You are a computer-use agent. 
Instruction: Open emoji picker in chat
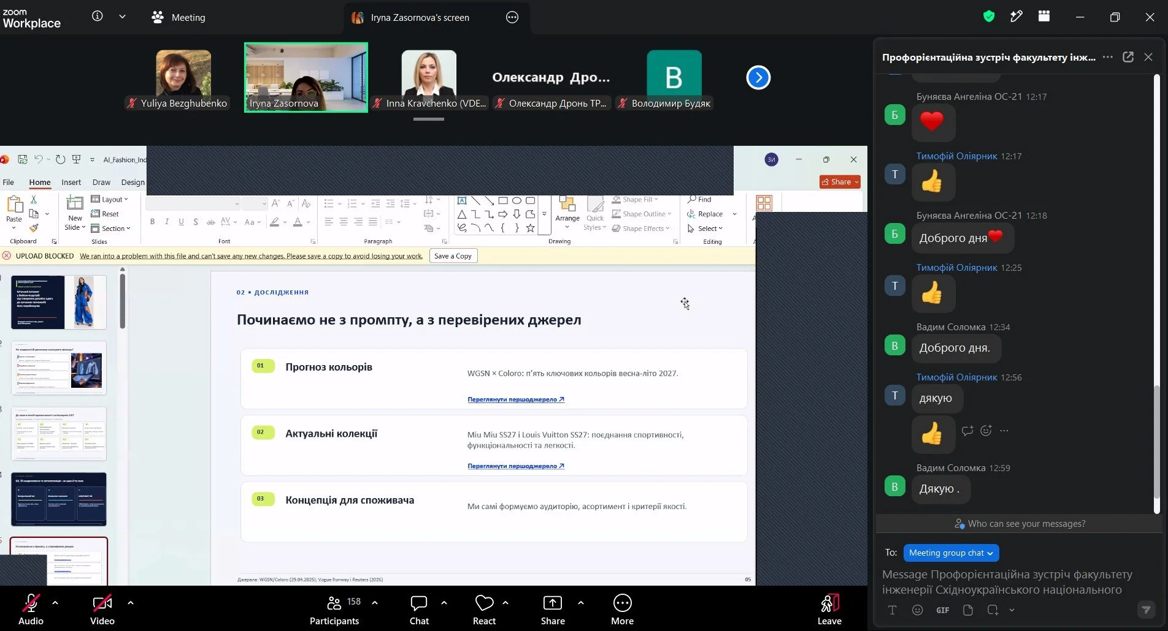[x=917, y=610]
